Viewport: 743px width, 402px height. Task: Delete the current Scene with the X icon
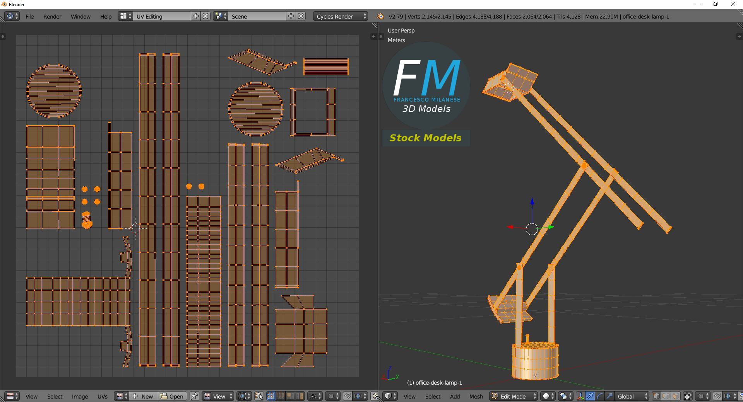point(301,16)
